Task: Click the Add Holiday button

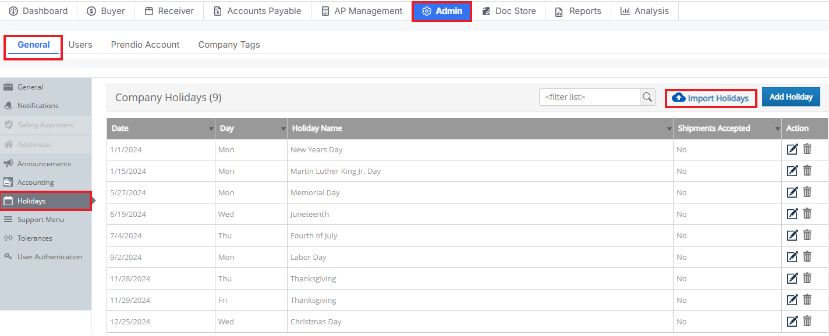Action: [x=791, y=97]
